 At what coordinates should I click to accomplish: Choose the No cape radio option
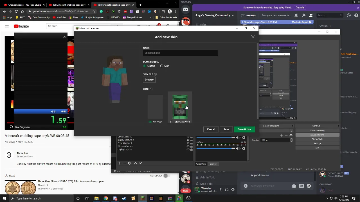coord(150,122)
